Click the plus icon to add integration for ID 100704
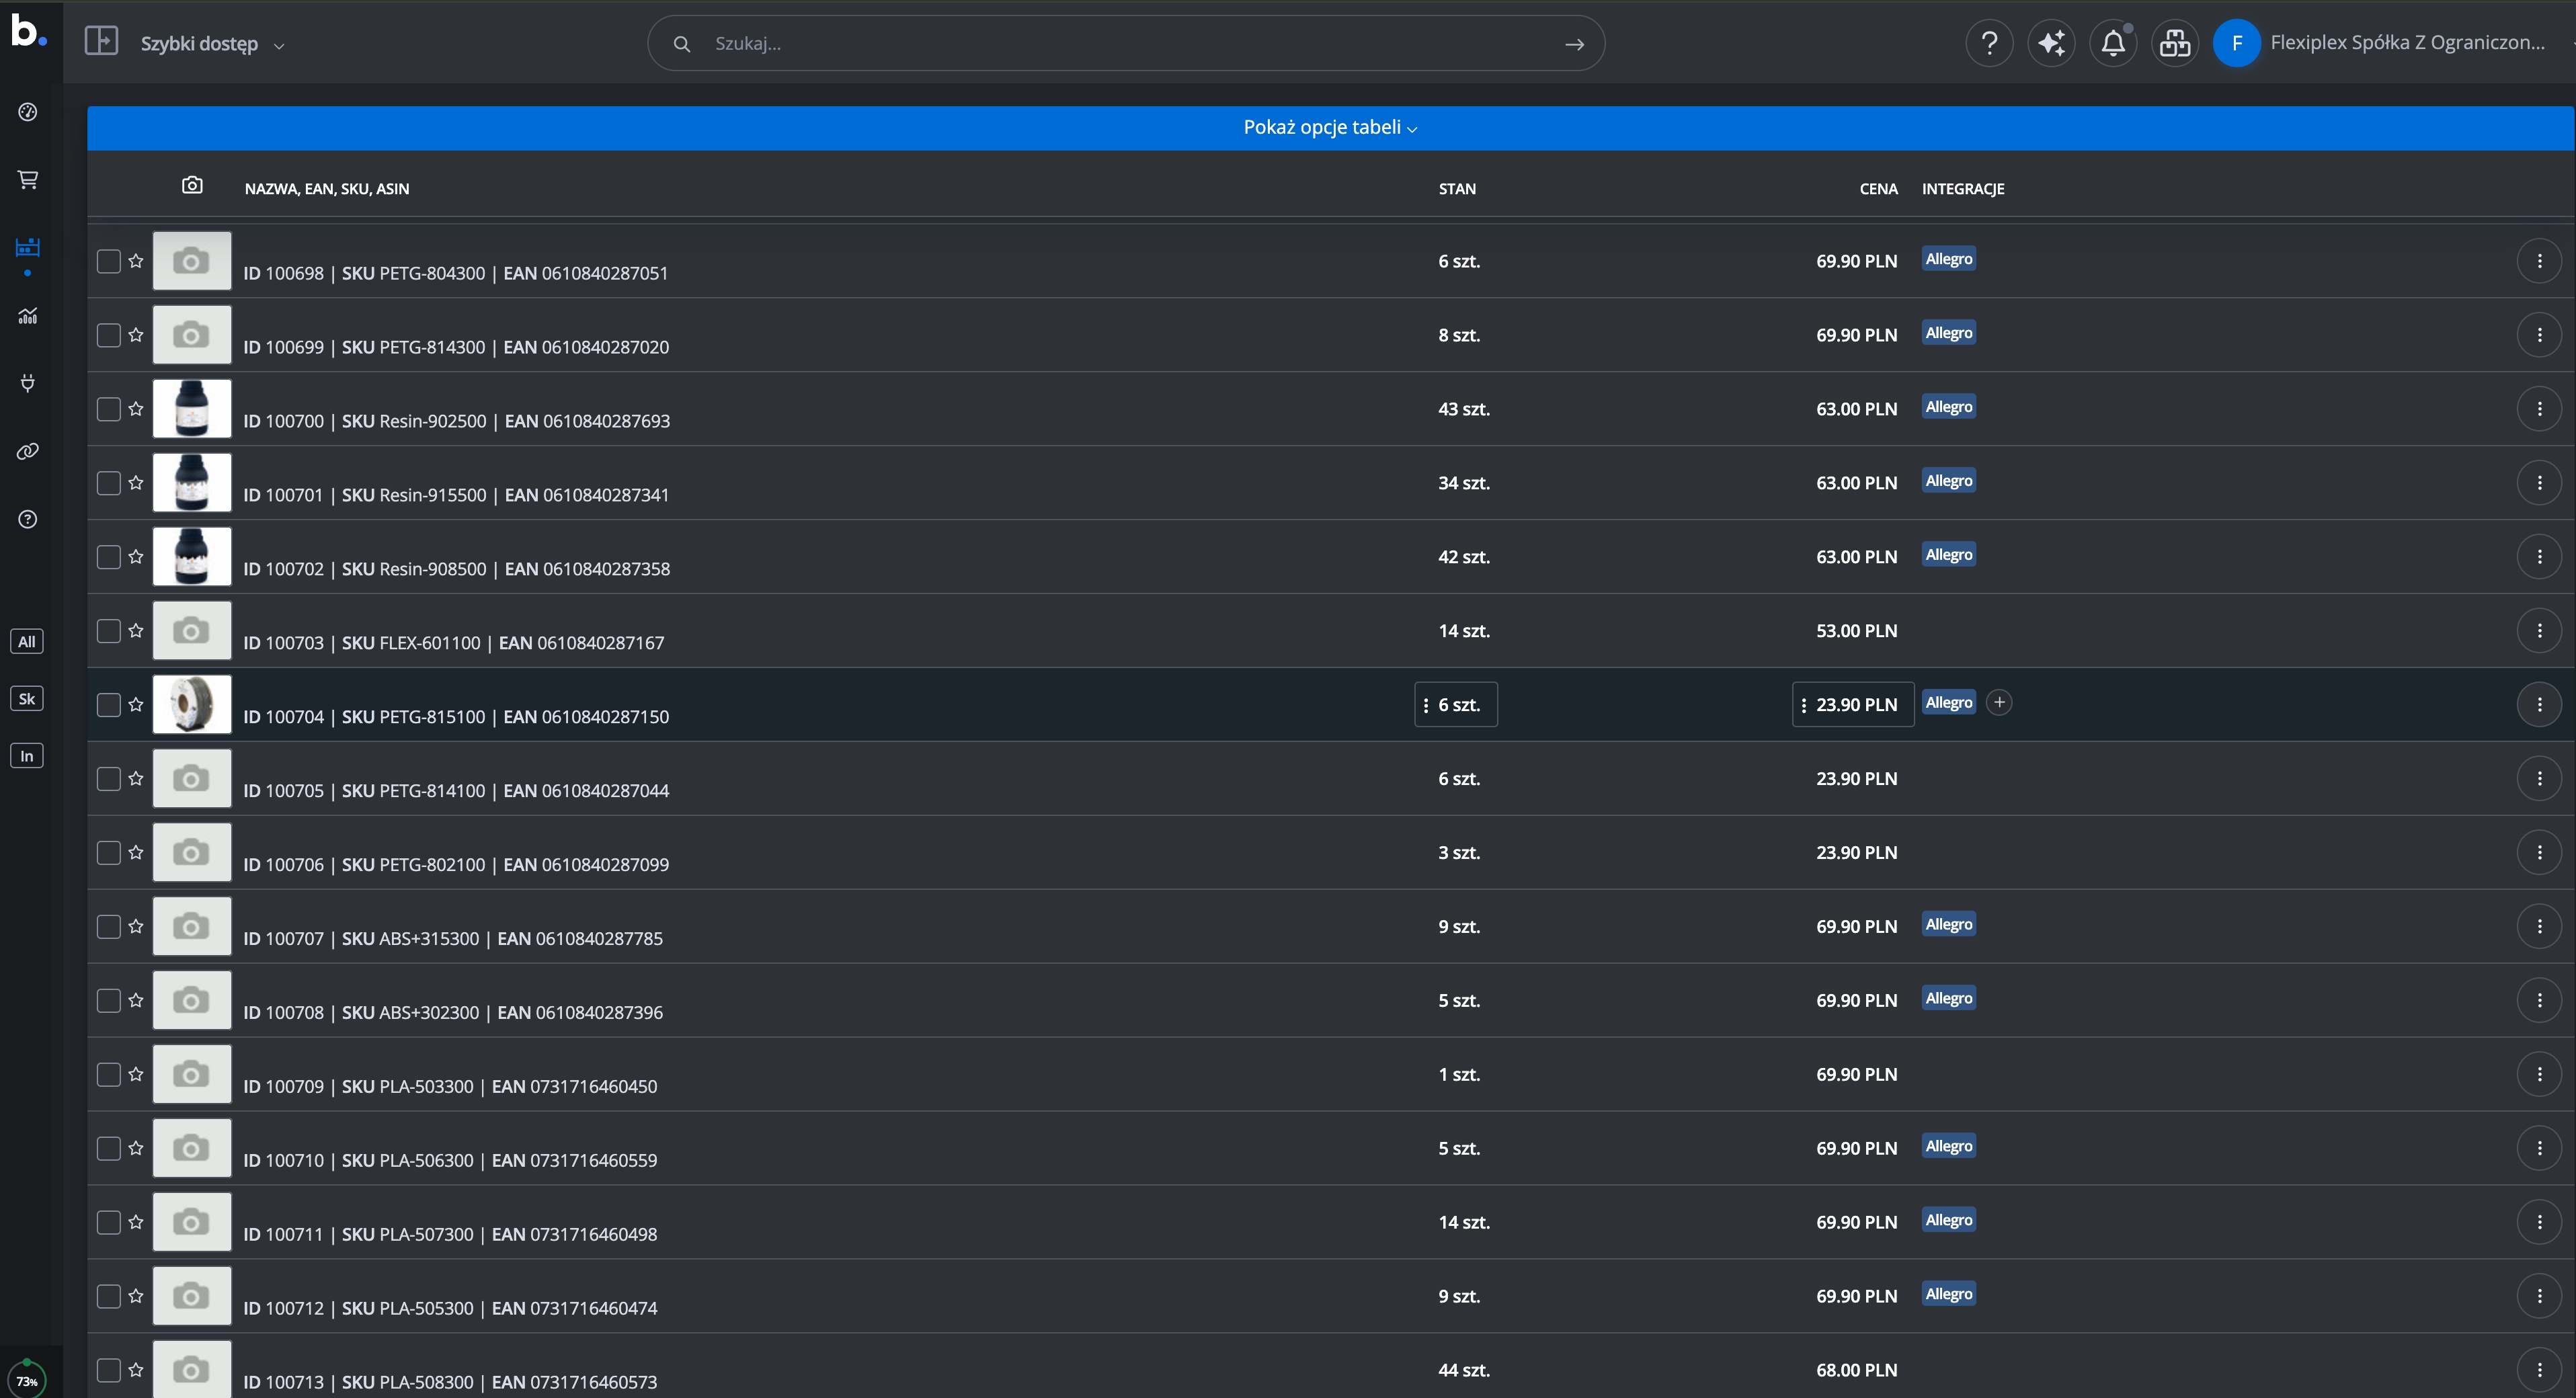 click(x=1998, y=703)
